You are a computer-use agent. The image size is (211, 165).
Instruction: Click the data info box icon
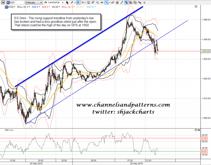coord(88,2)
